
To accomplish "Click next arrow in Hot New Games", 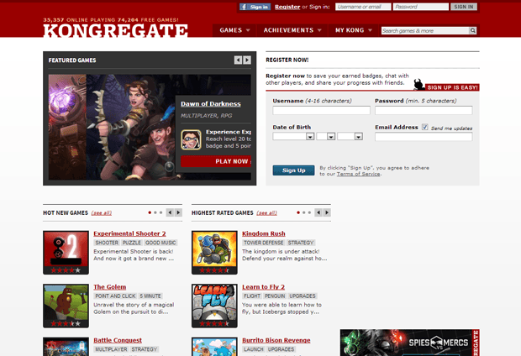I will click(x=178, y=212).
